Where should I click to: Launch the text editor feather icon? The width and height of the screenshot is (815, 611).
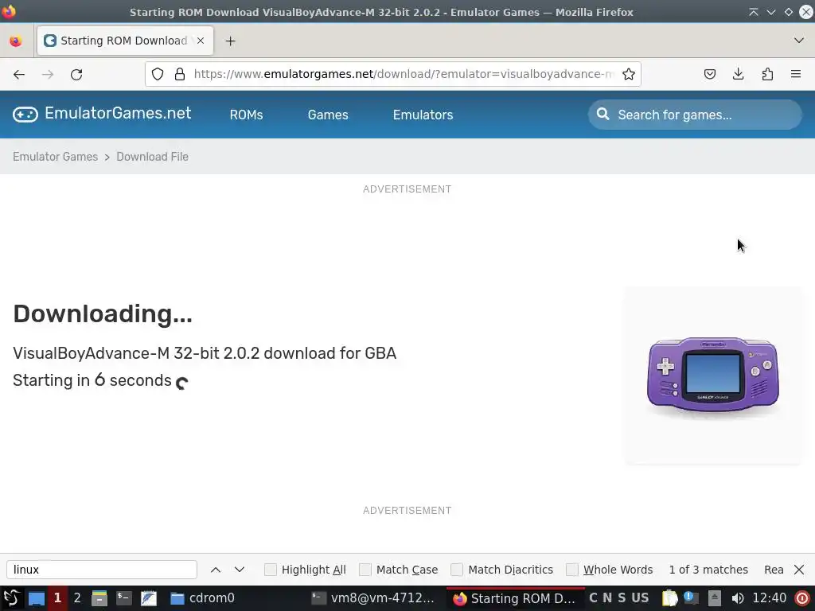(x=149, y=598)
